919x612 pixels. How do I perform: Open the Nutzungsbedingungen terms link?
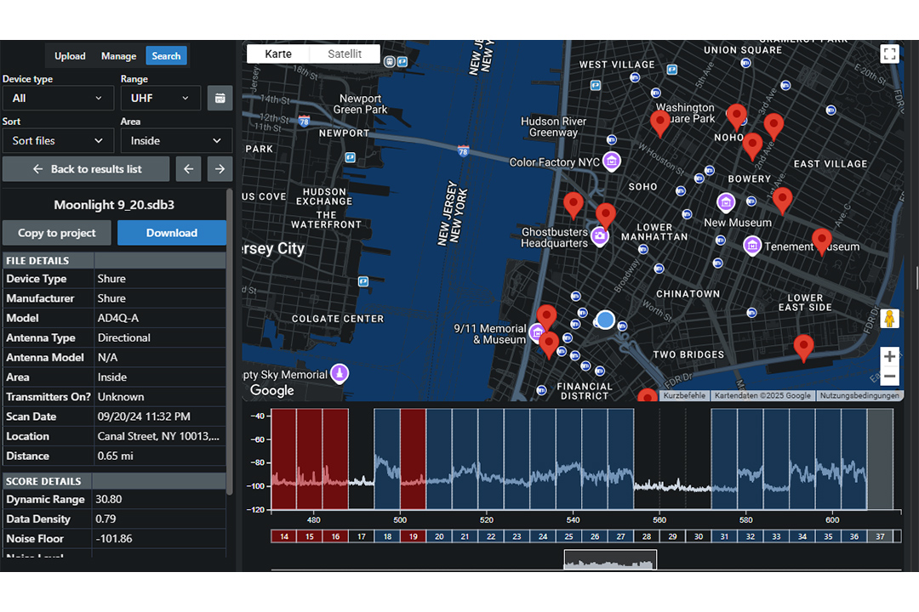(x=859, y=396)
